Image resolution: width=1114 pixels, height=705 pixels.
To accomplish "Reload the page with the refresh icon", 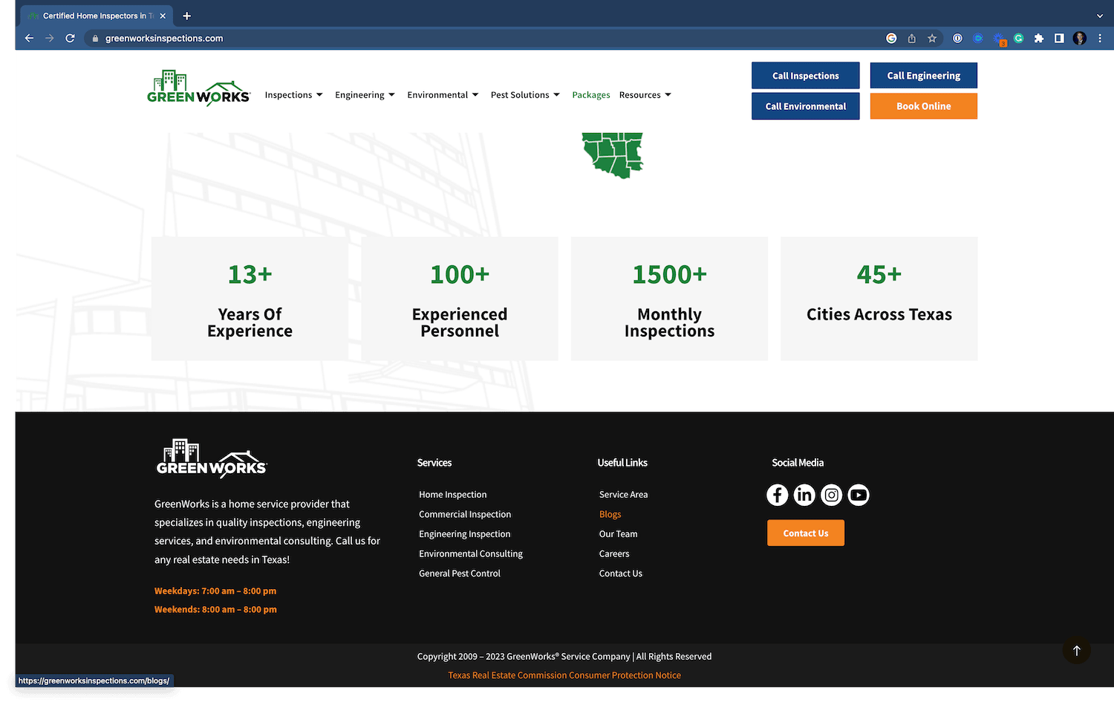I will (70, 38).
